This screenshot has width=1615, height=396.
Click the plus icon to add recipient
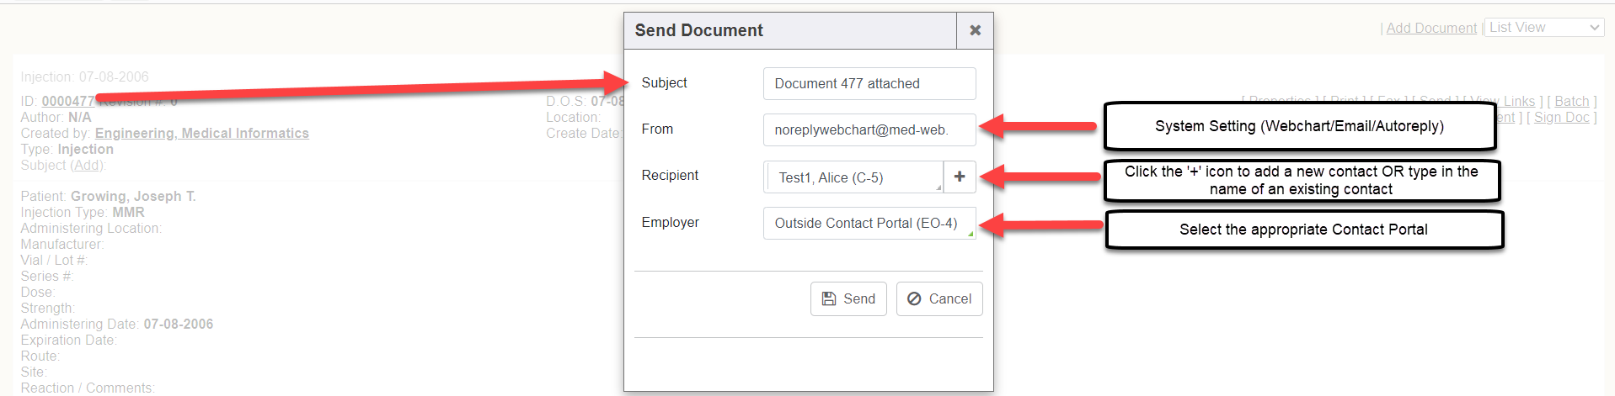pyautogui.click(x=960, y=177)
